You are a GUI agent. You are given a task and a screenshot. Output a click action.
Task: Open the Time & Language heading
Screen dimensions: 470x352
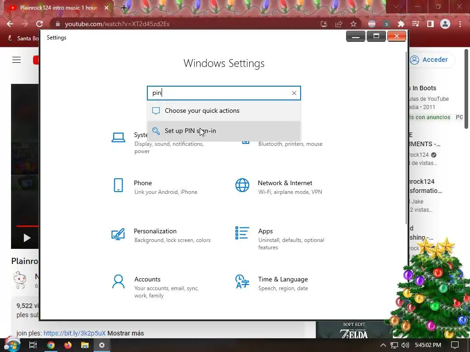coord(283,279)
